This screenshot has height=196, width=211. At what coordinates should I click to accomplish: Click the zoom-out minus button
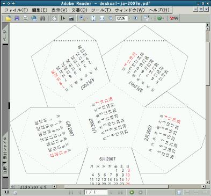111,18
